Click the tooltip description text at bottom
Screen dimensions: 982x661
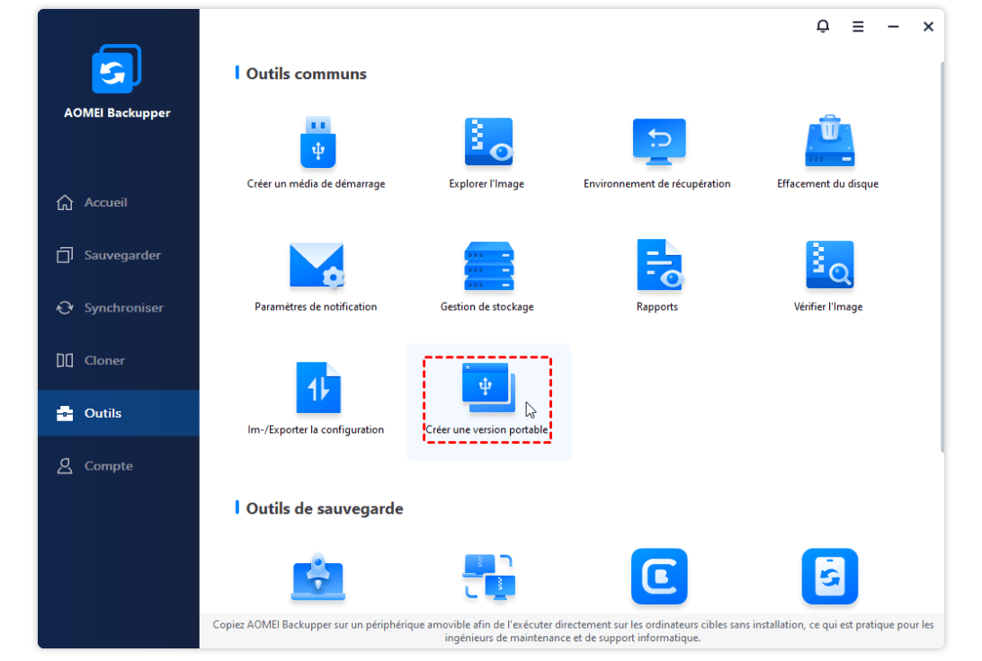[x=573, y=631]
